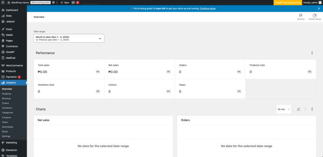Screen dimensions: 323x157
Task: Open Payments with 1 notification
Action: click(x=13, y=77)
